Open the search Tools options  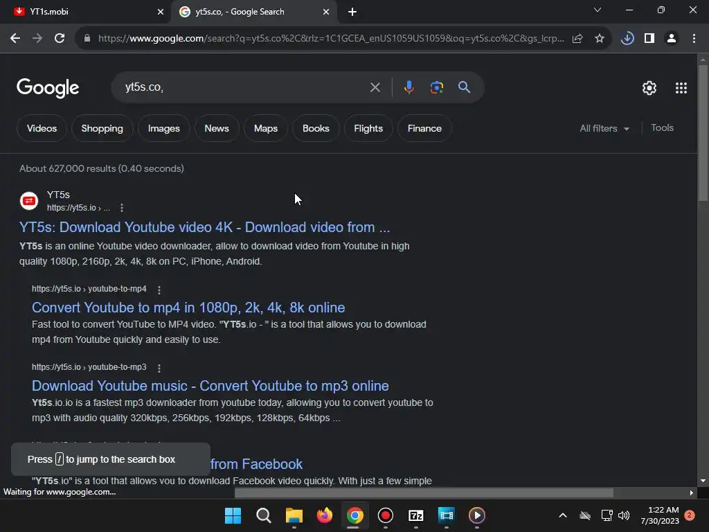click(662, 128)
